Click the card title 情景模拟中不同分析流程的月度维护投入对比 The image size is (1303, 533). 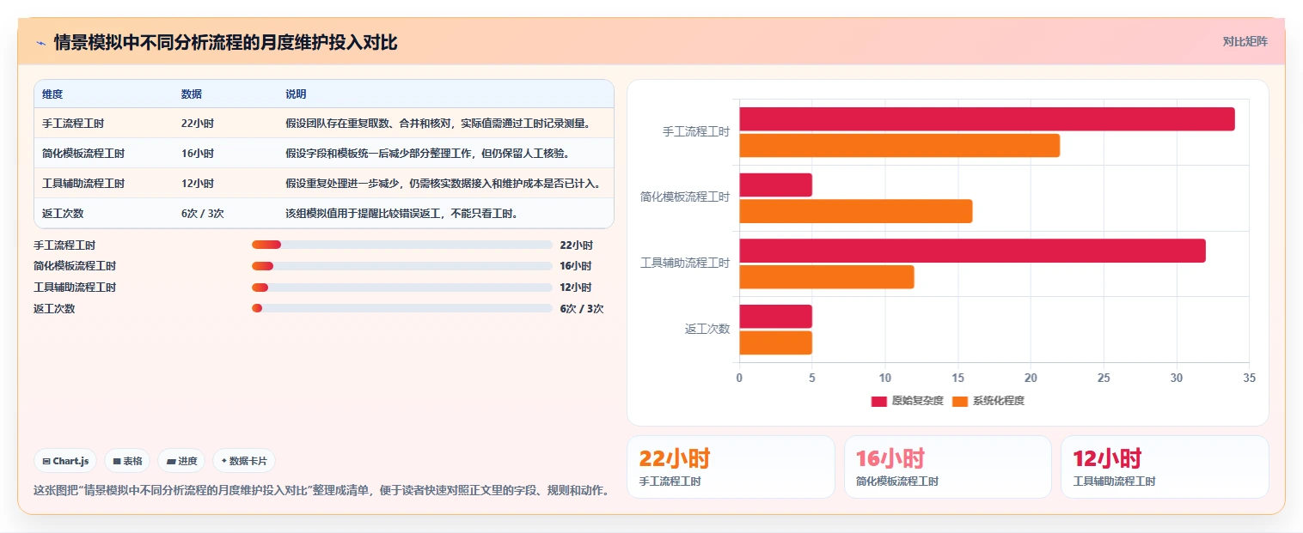coord(226,42)
